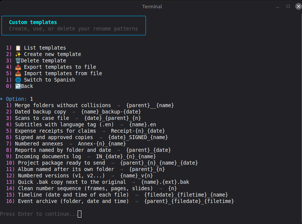Select the Switch to Spanish entry
302x224 pixels.
coord(41,80)
